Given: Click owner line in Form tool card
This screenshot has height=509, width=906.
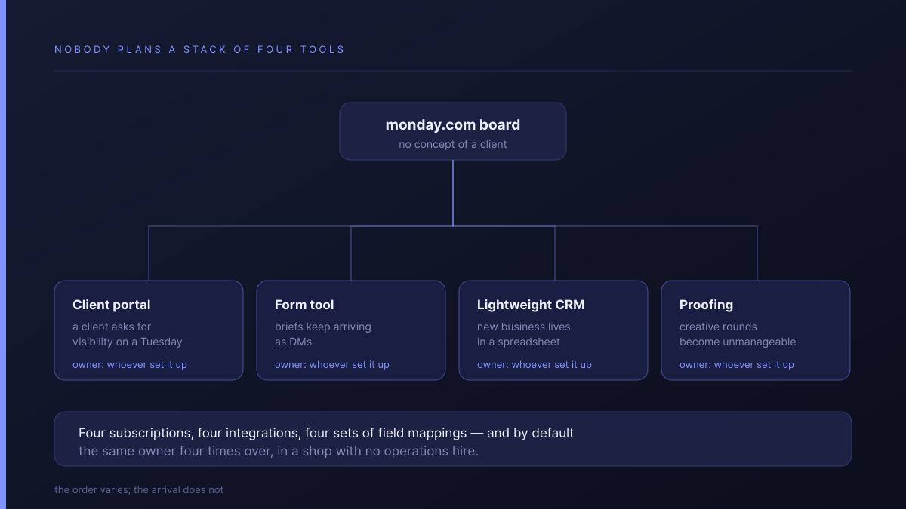Looking at the screenshot, I should (x=332, y=365).
